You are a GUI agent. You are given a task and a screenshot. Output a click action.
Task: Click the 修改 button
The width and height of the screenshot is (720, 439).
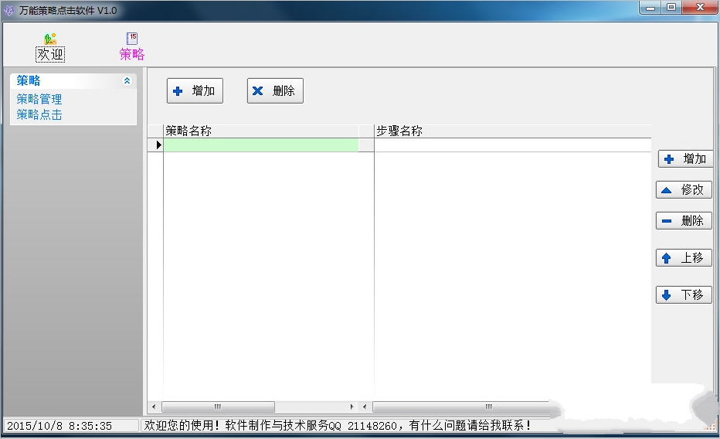[x=684, y=189]
